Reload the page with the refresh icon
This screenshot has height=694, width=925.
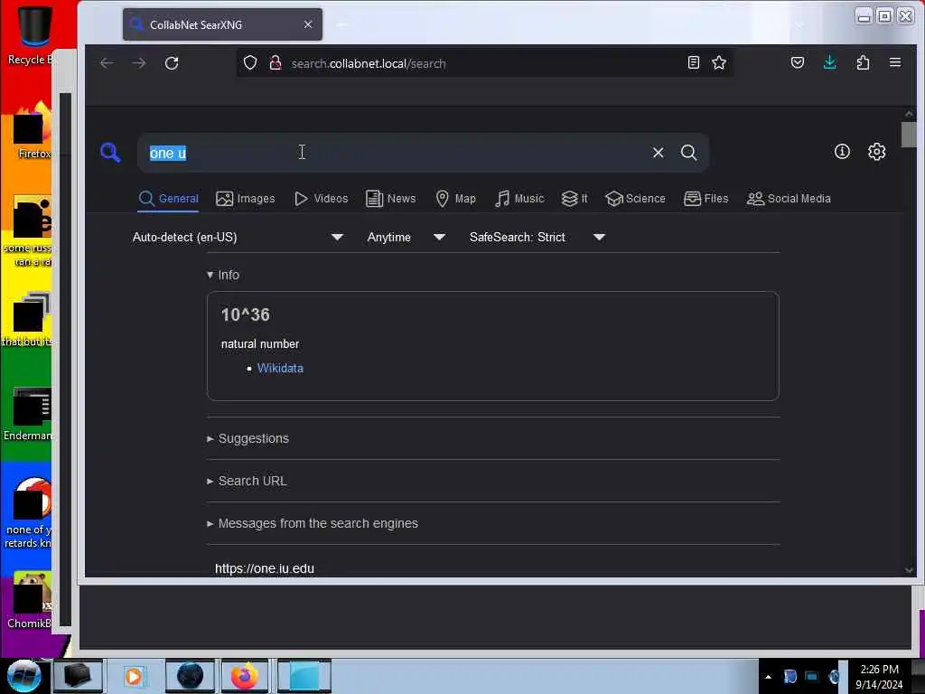pos(172,63)
